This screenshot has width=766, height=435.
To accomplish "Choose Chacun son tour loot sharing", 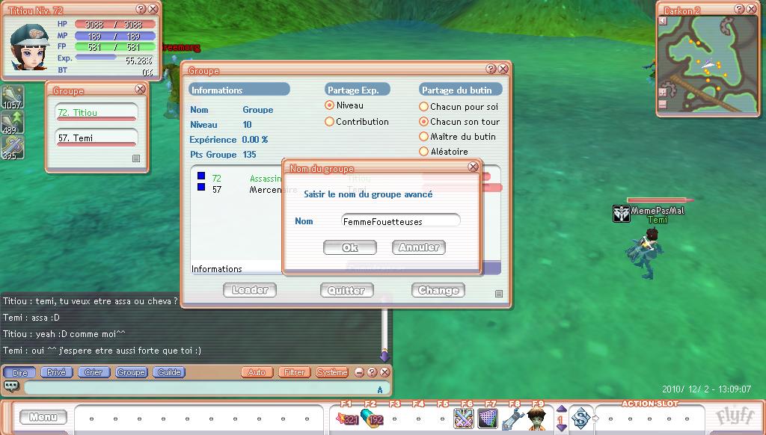I will coord(423,122).
